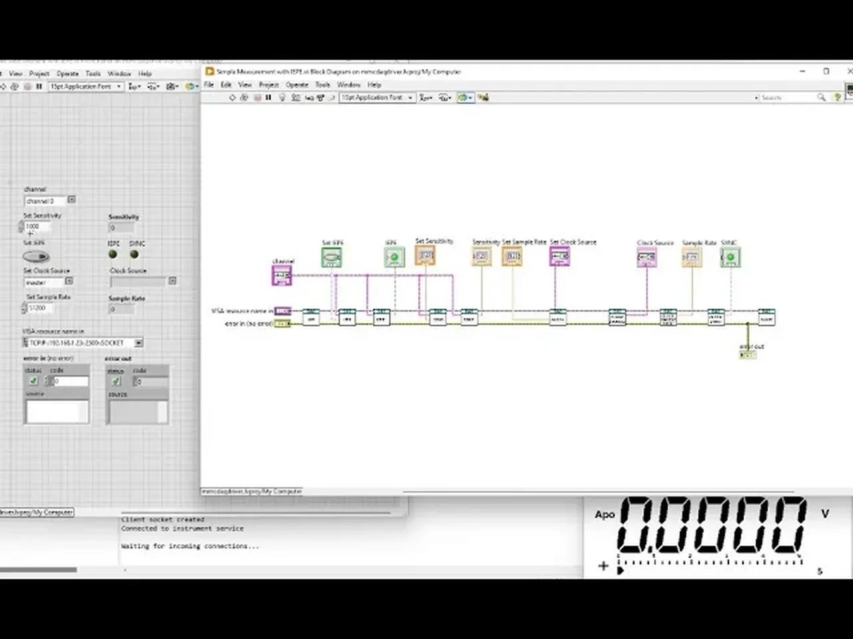Click the Set IEPE terminal on block diagram
The height and width of the screenshot is (639, 853).
tap(331, 257)
